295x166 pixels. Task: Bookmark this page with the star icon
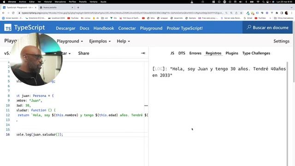coord(241,13)
